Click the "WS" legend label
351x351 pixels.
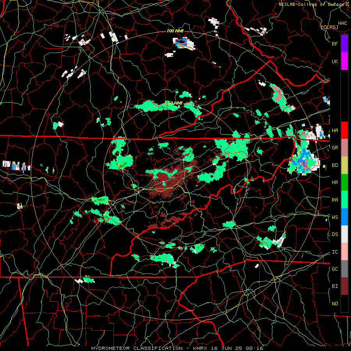[x=335, y=217]
